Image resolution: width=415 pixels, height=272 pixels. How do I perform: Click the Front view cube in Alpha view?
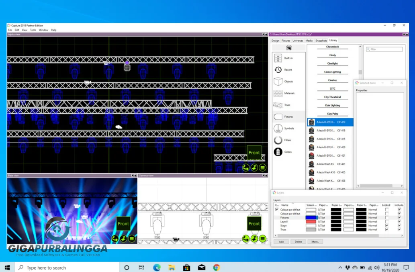pyautogui.click(x=254, y=153)
